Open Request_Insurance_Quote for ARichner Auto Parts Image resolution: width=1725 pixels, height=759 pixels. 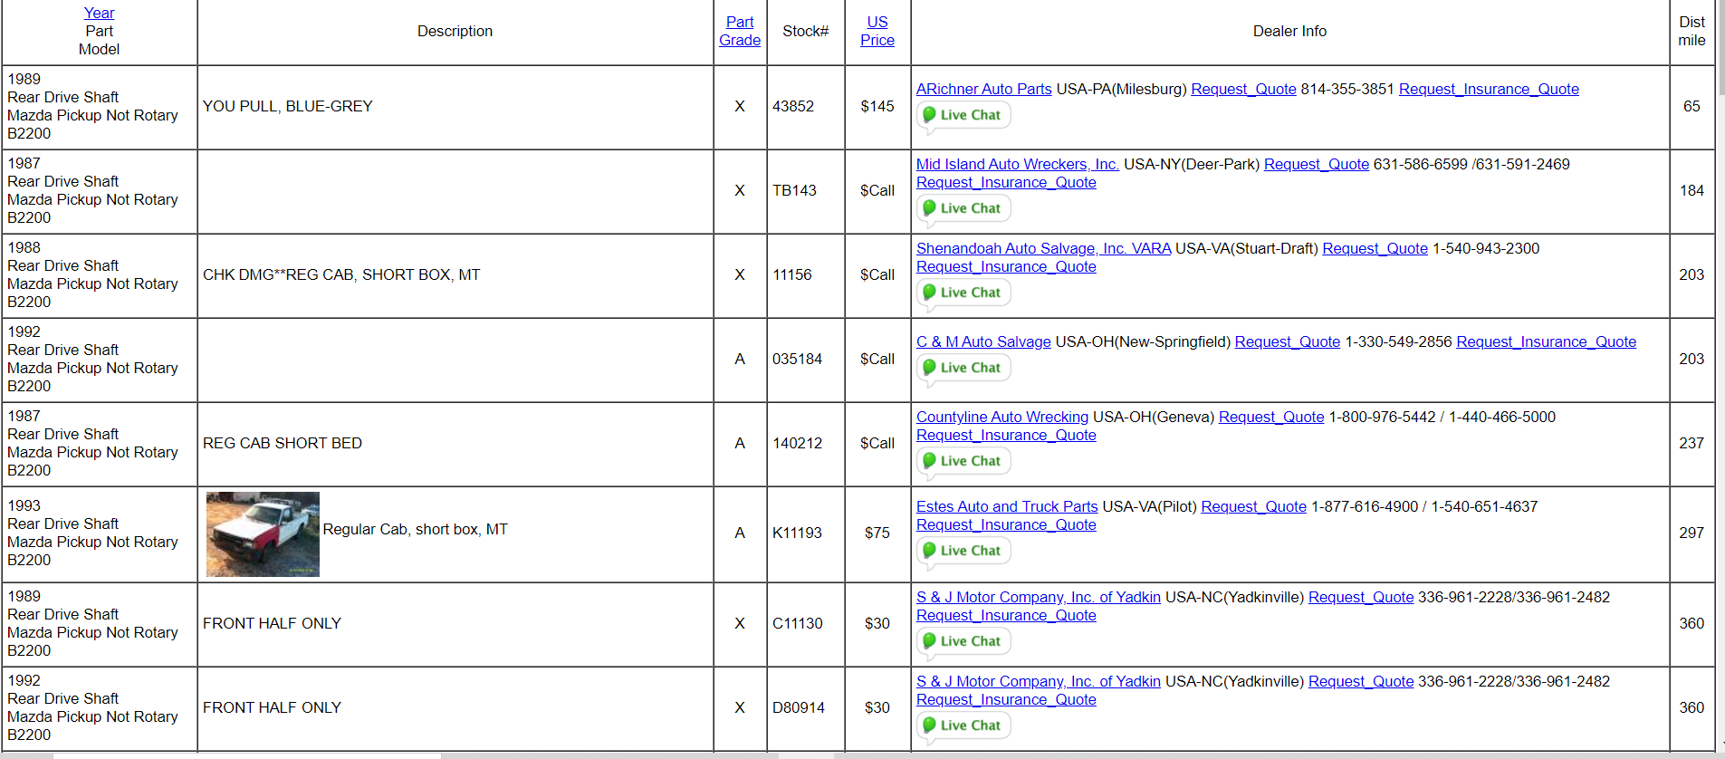pyautogui.click(x=1489, y=89)
